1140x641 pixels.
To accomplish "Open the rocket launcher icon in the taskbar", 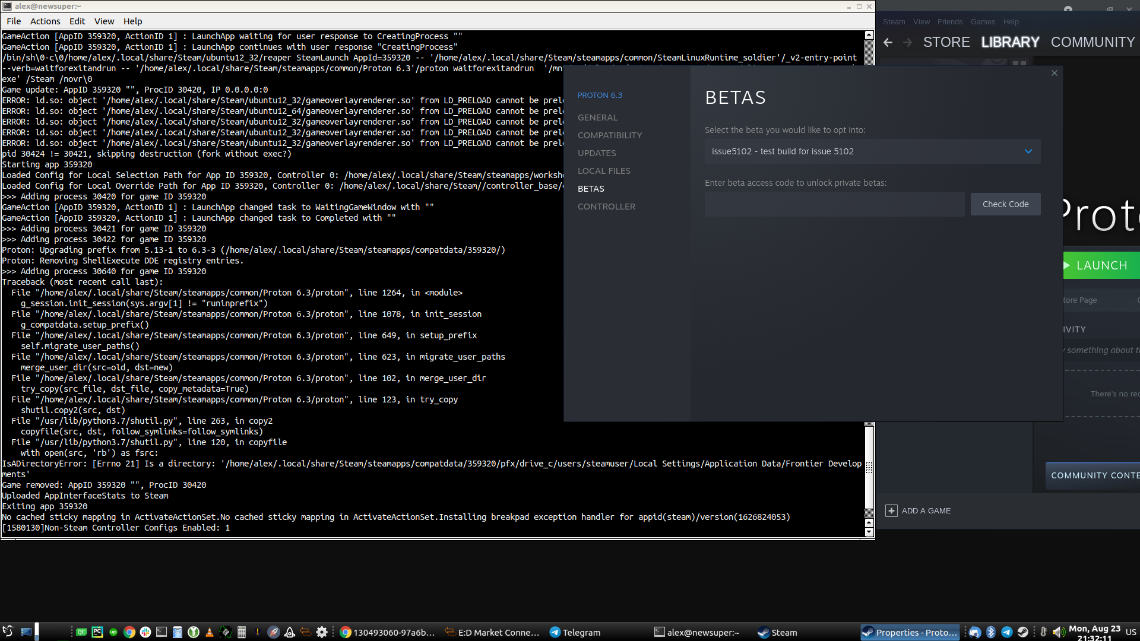I will tap(274, 632).
